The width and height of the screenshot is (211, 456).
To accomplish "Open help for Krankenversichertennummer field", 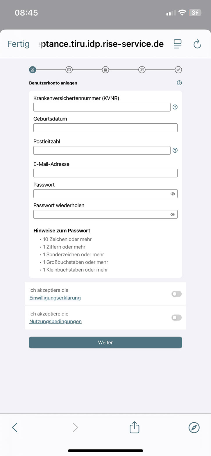I will (x=175, y=107).
